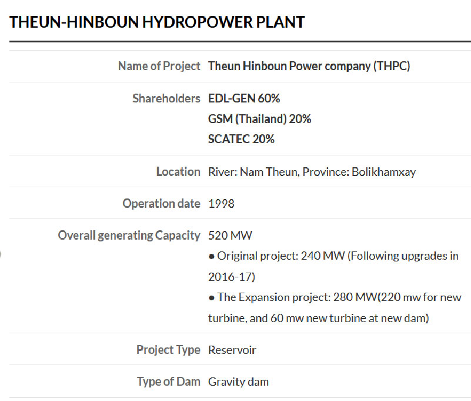Image resolution: width=471 pixels, height=401 pixels.
Task: Click the SCATEC 20% shareholder entry
Action: [241, 139]
